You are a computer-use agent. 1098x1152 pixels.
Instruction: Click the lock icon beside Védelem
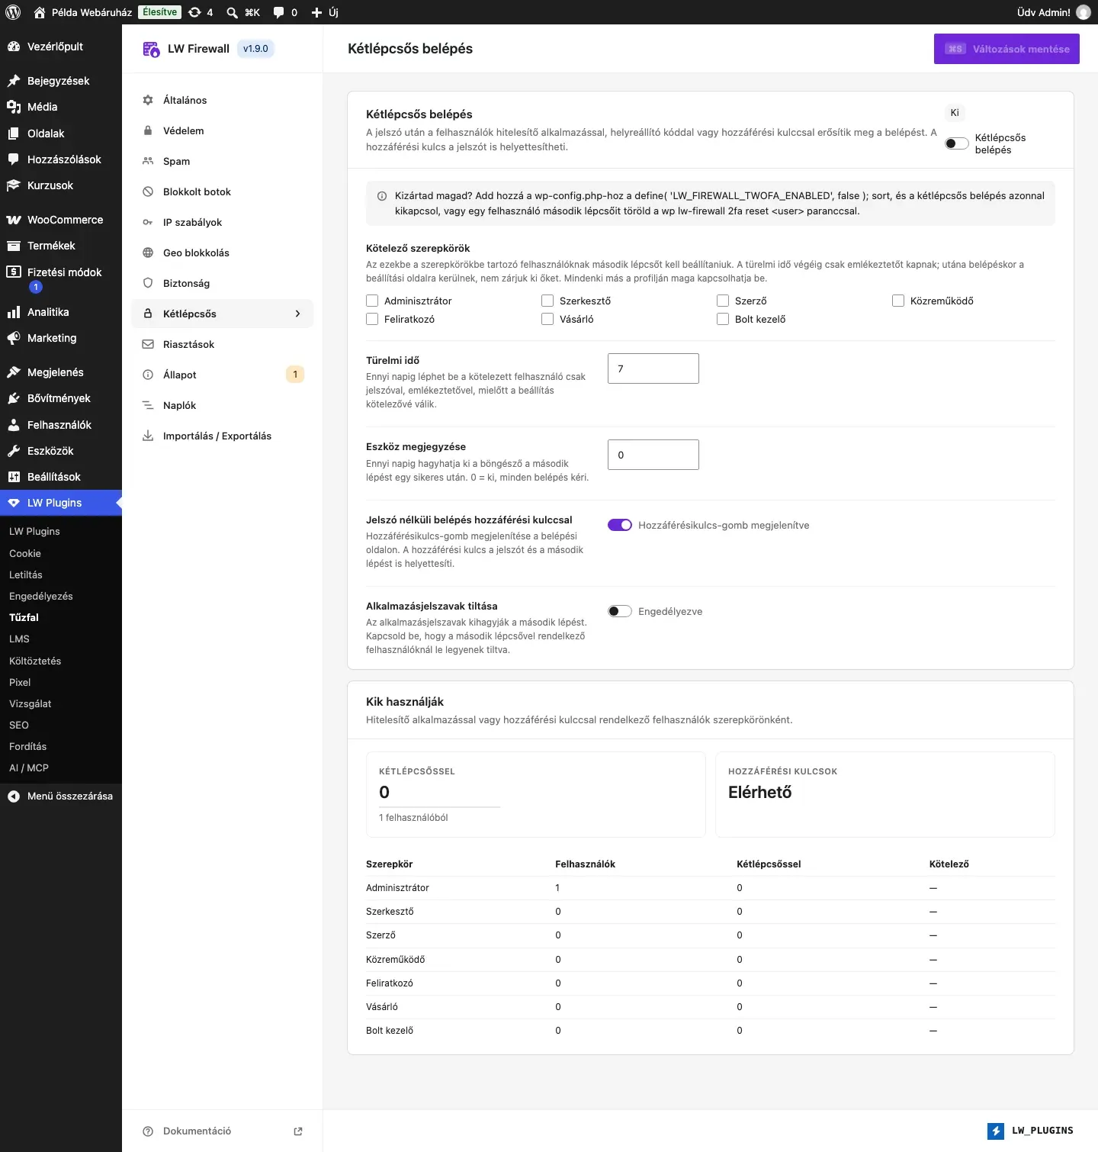pyautogui.click(x=148, y=130)
